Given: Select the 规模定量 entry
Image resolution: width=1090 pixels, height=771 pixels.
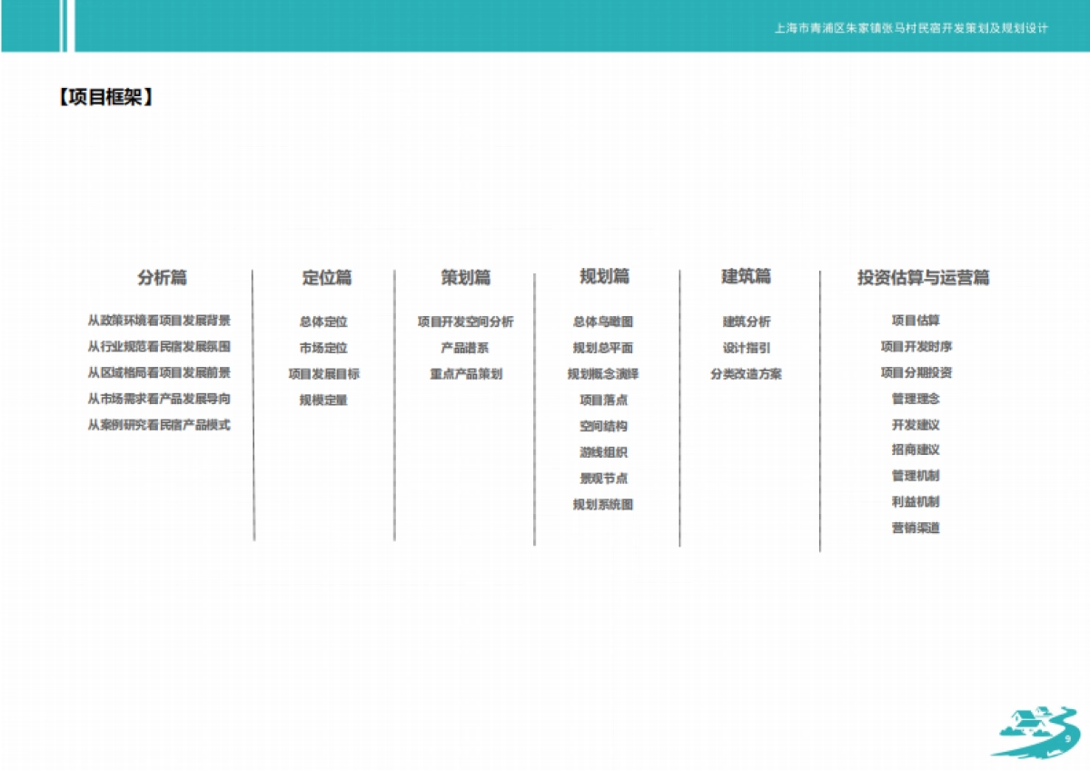Looking at the screenshot, I should [323, 400].
